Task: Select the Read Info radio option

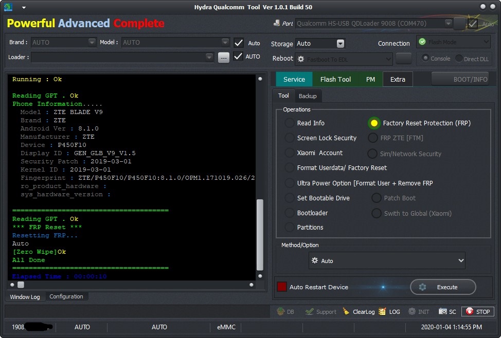Action: (x=290, y=123)
